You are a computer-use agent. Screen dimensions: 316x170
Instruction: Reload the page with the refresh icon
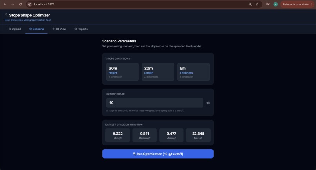click(20, 4)
